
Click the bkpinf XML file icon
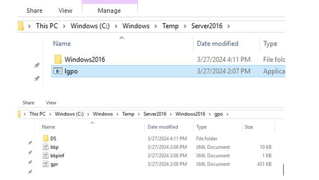(46, 155)
